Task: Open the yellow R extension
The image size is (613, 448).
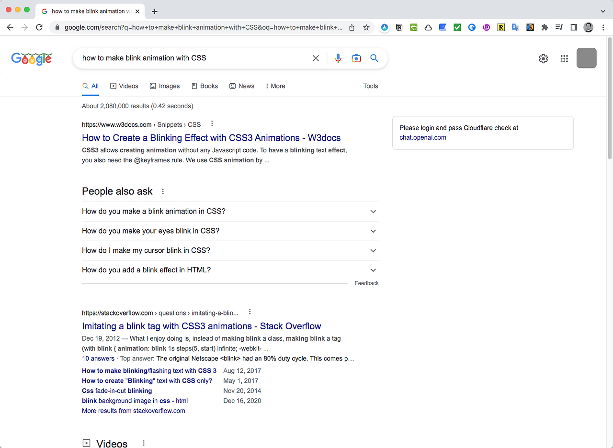Action: [x=501, y=27]
